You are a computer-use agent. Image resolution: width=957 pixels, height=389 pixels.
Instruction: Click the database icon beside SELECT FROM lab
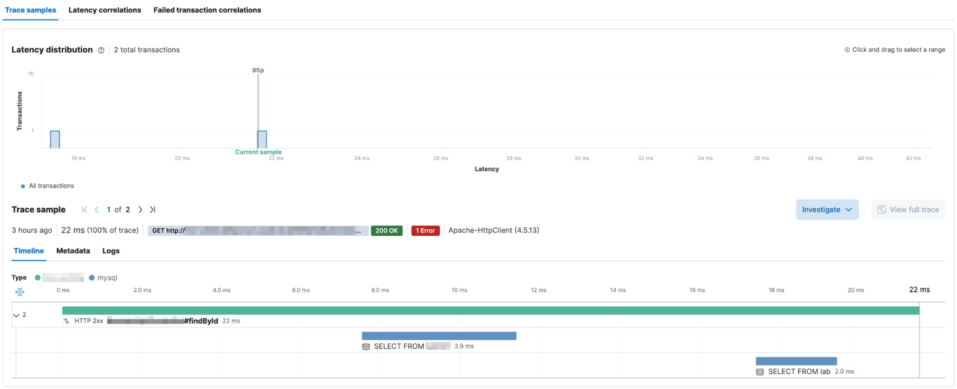[x=760, y=372]
